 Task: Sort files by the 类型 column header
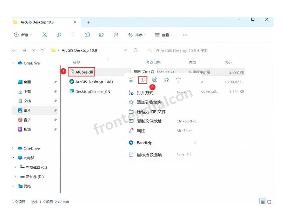click(x=192, y=62)
